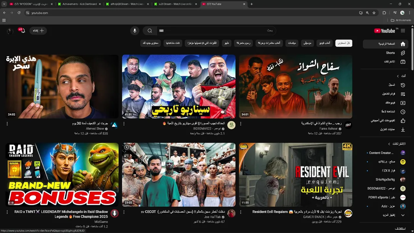
Task: Open the Ahmed Show needle video thumbnail
Action: (62, 86)
